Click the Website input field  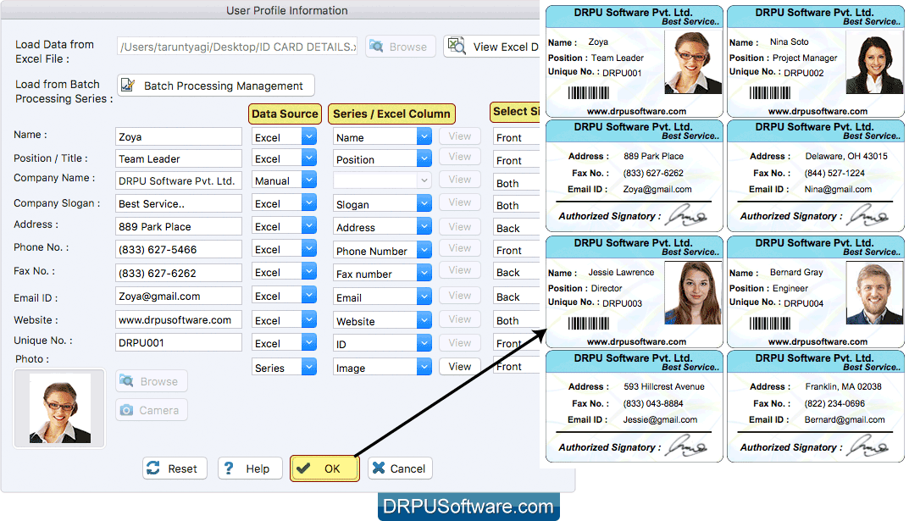click(179, 319)
